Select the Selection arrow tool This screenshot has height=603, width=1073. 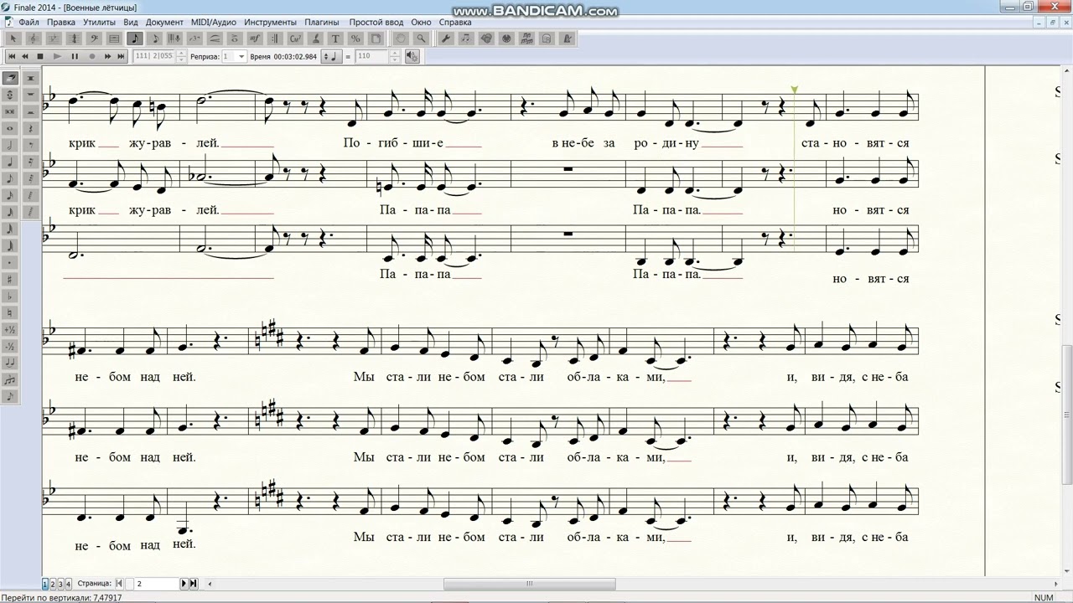click(x=13, y=39)
